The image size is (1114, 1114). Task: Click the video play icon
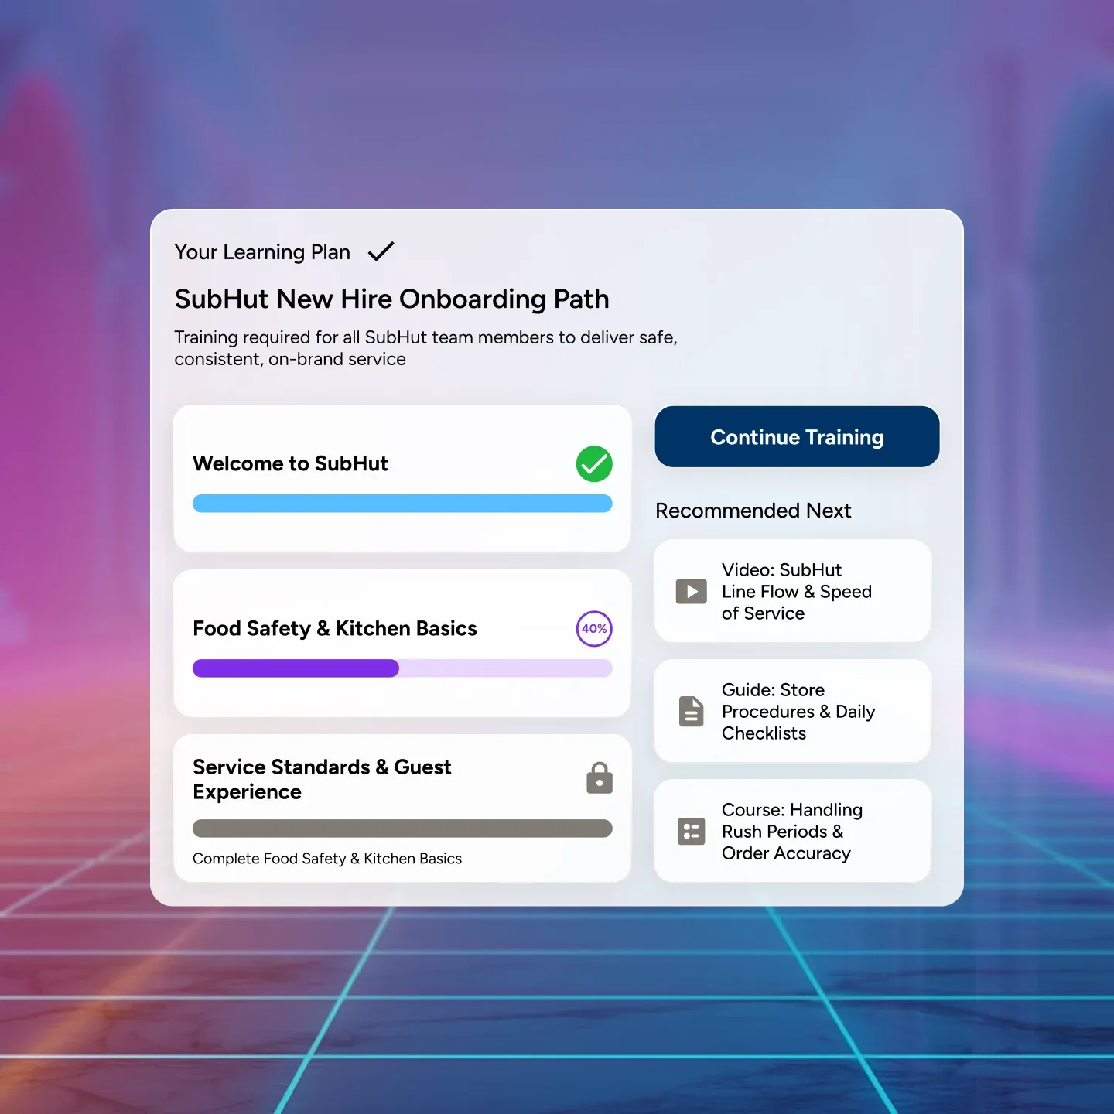[691, 592]
